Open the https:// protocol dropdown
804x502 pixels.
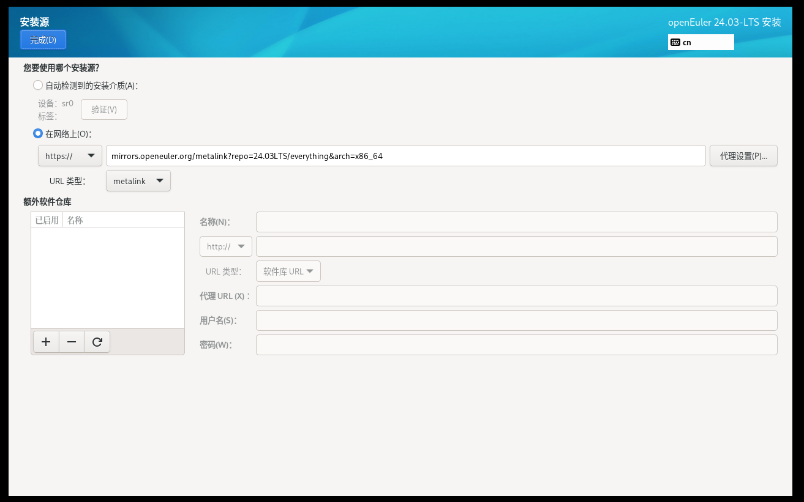pyautogui.click(x=70, y=156)
